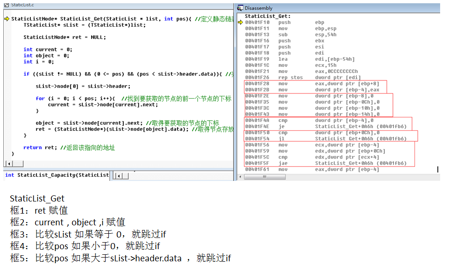Viewport: 449px width, 273px height.
Task: Click address 00401F56 'mov ecx,dword ptr [ebp-4]'
Action: [312, 145]
